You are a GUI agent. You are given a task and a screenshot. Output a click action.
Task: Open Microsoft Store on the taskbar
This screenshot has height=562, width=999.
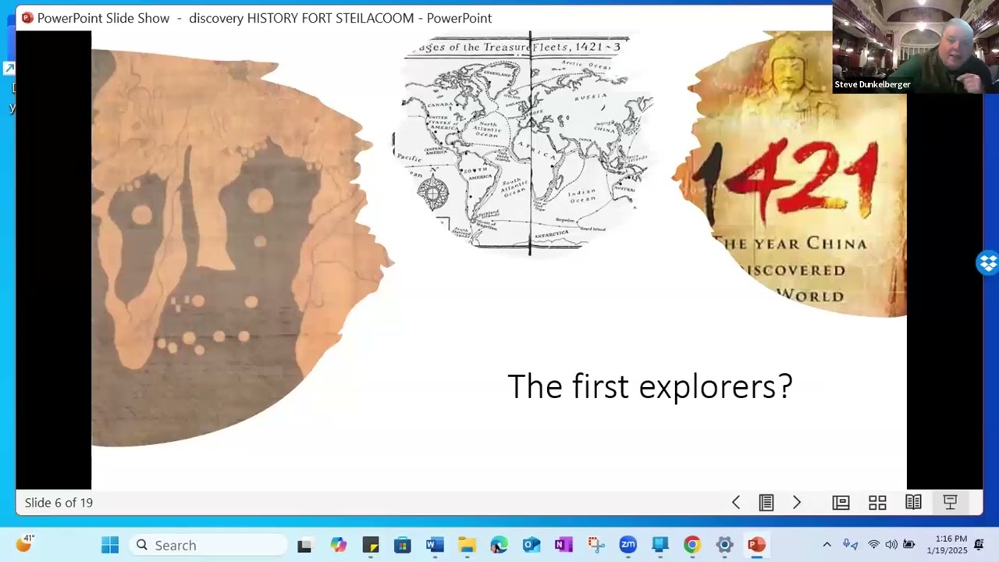[x=403, y=545]
